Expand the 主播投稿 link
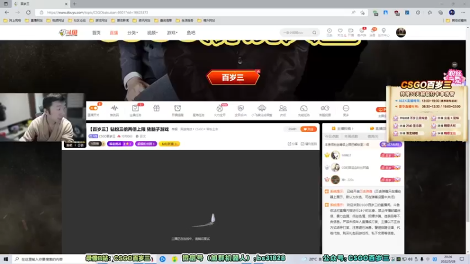This screenshot has height=264, width=470. click(343, 128)
